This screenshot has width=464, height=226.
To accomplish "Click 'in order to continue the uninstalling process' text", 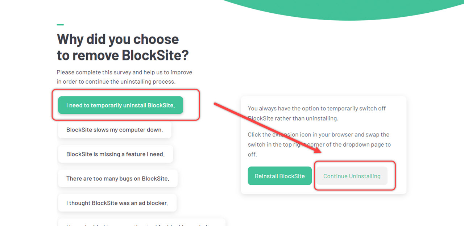I will tap(116, 81).
